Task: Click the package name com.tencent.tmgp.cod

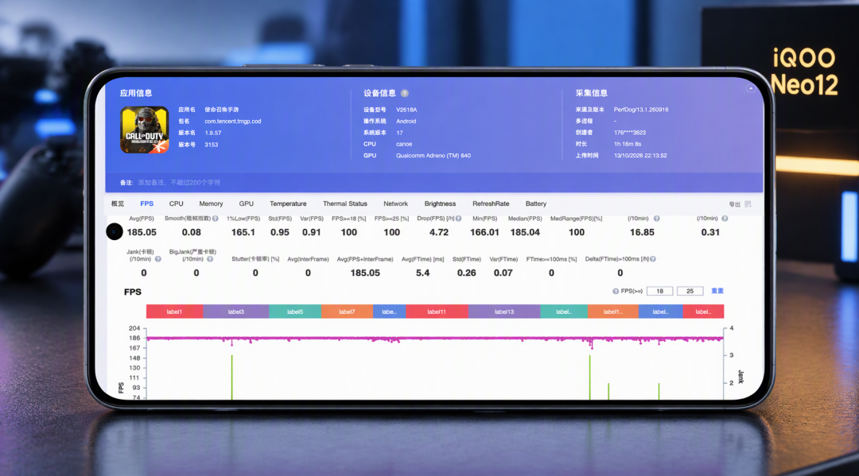Action: point(233,122)
